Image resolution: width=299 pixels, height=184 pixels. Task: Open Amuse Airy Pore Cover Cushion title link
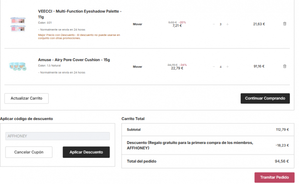click(x=74, y=60)
